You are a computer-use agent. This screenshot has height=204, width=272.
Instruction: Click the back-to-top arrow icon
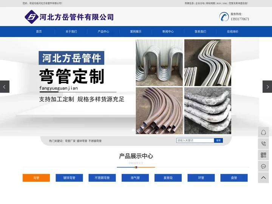[x=263, y=178]
